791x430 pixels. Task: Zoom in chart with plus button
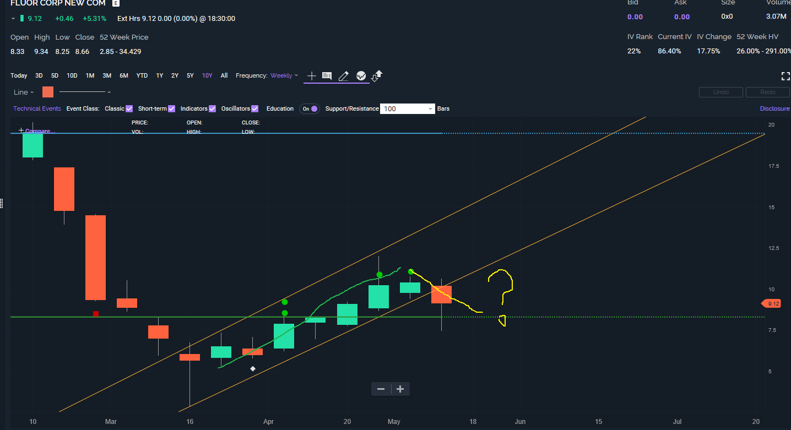[400, 389]
